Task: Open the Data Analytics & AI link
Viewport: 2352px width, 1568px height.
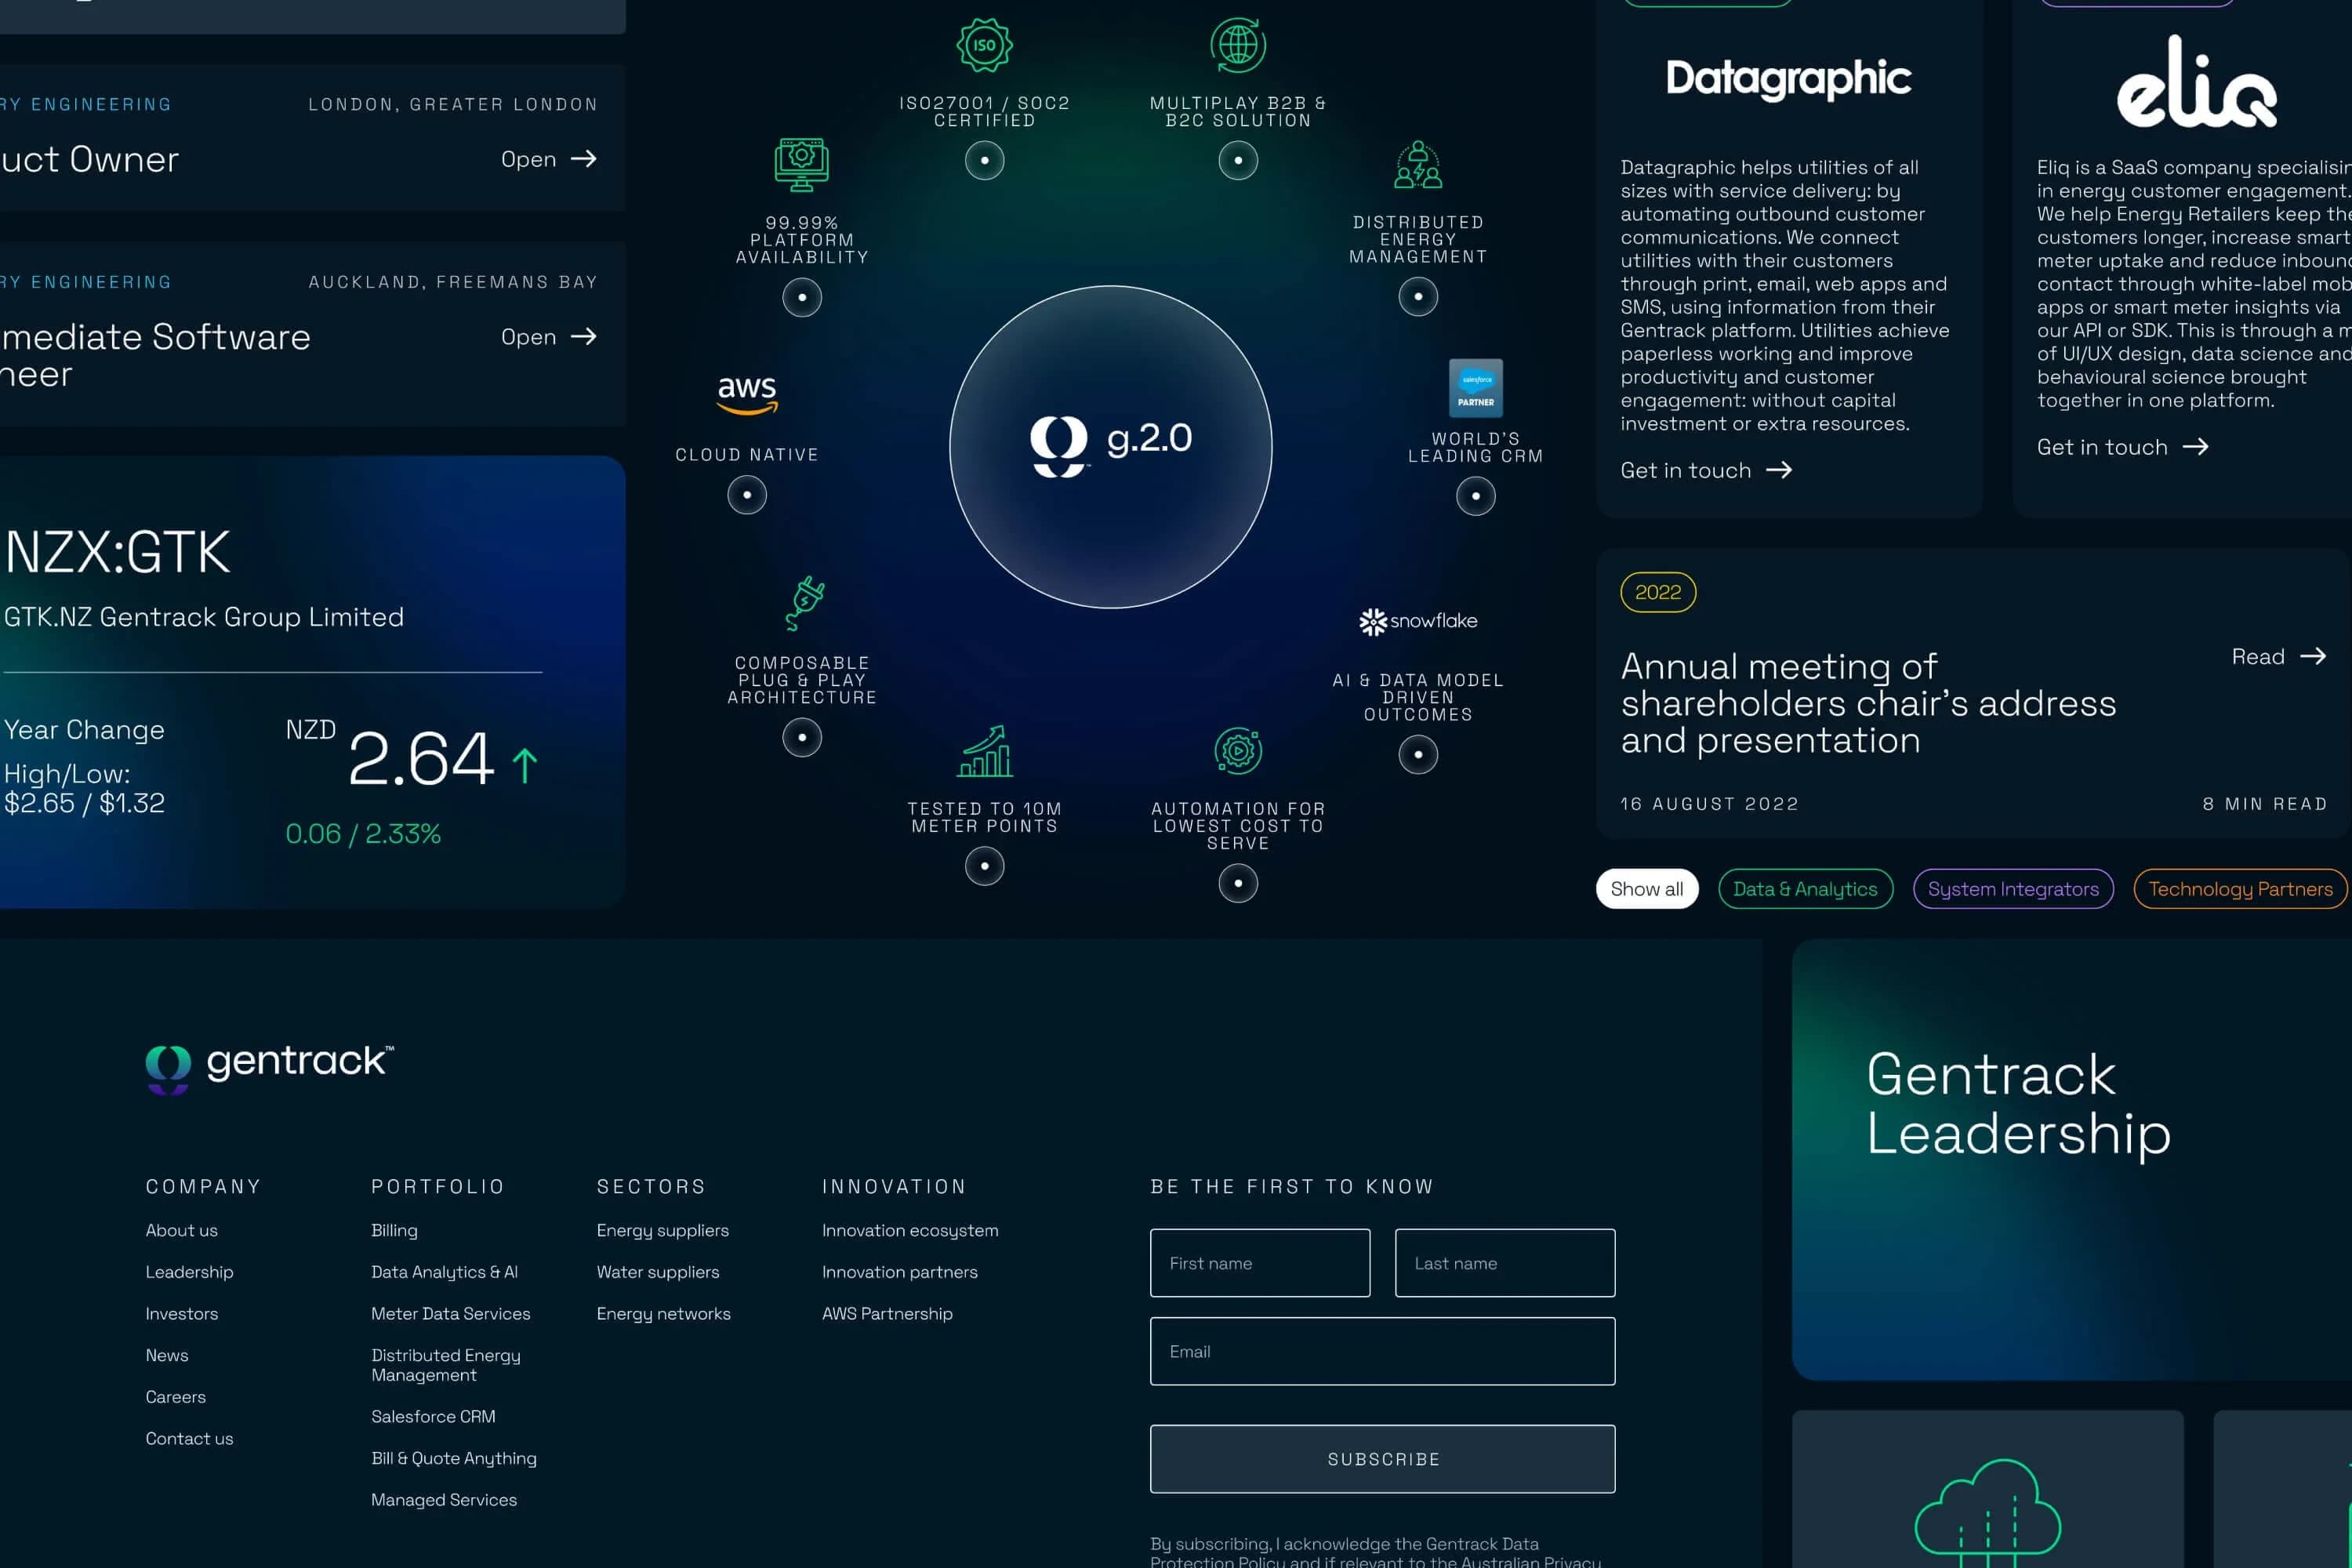Action: click(x=444, y=1272)
